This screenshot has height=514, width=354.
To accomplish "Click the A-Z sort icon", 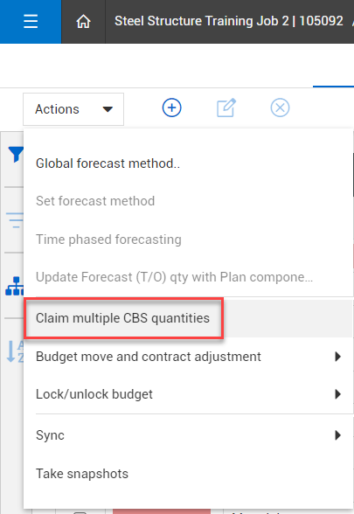I will coord(15,351).
